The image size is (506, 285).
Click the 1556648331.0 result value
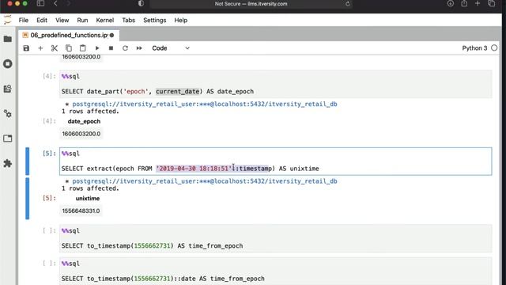(81, 211)
